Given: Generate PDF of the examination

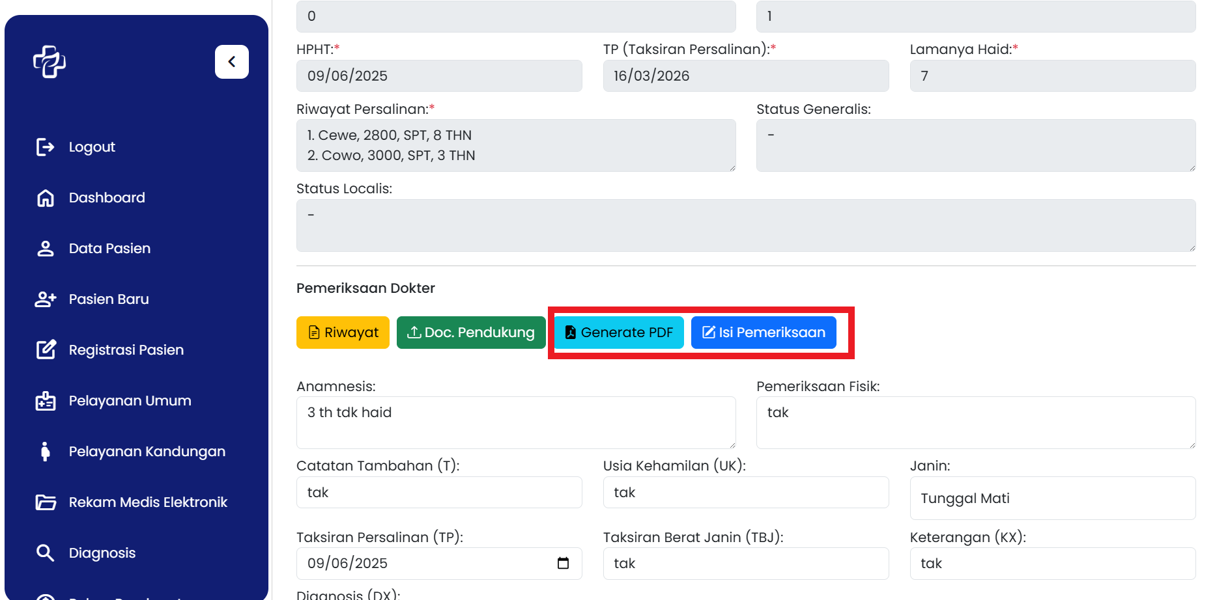Looking at the screenshot, I should [619, 333].
